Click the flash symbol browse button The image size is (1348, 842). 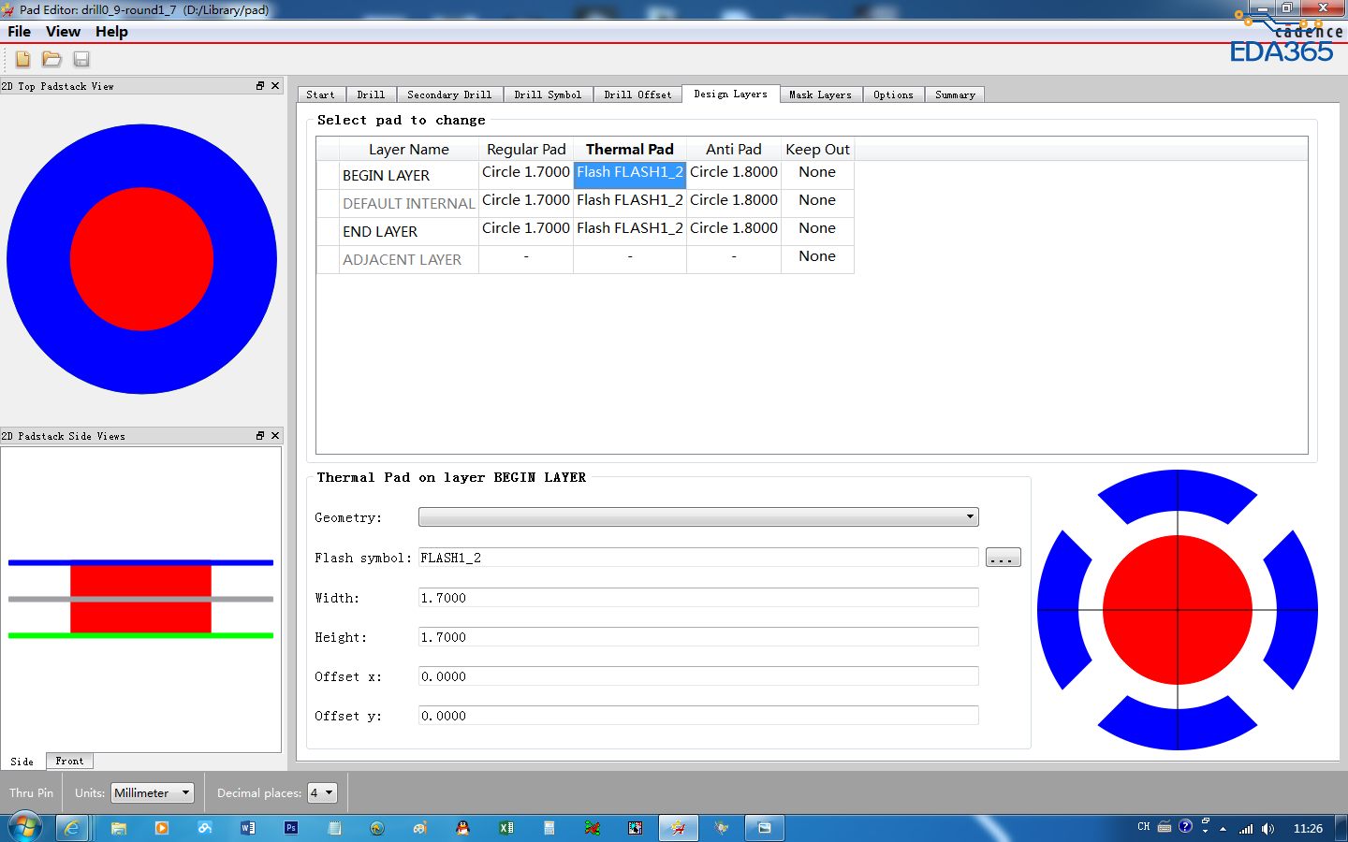[1004, 558]
